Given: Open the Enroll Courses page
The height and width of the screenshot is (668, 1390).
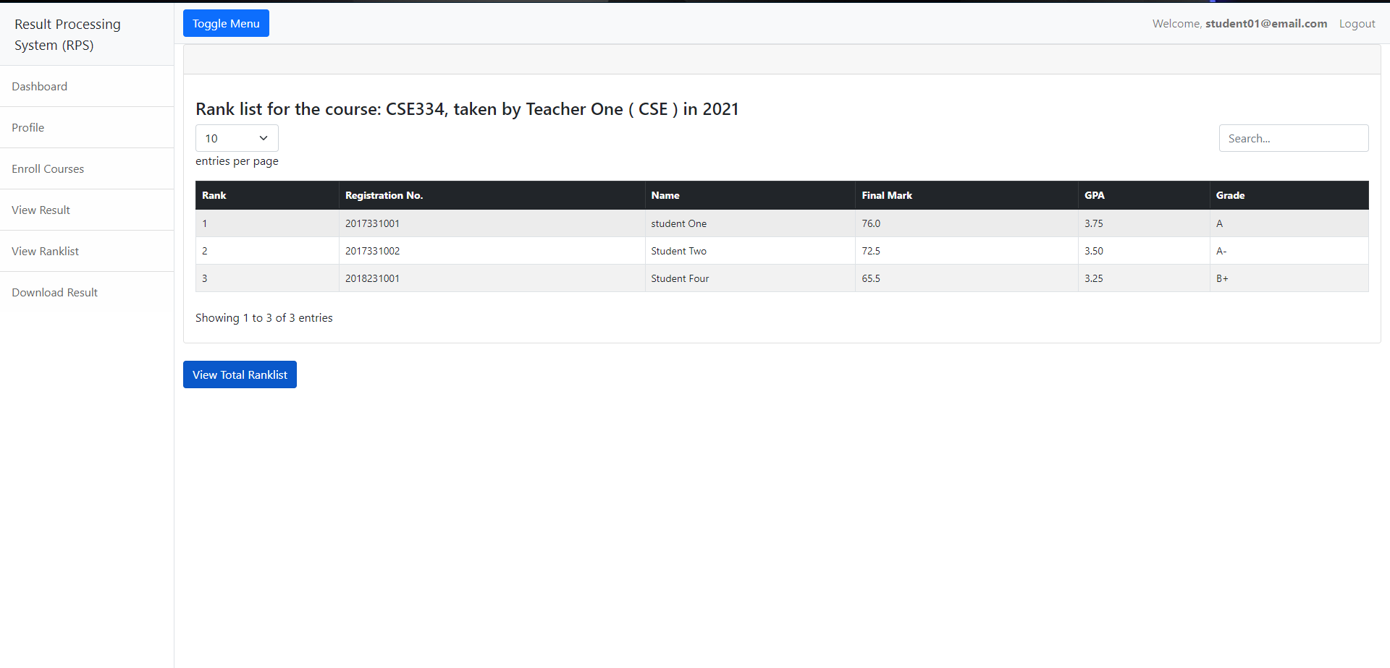Looking at the screenshot, I should [48, 168].
